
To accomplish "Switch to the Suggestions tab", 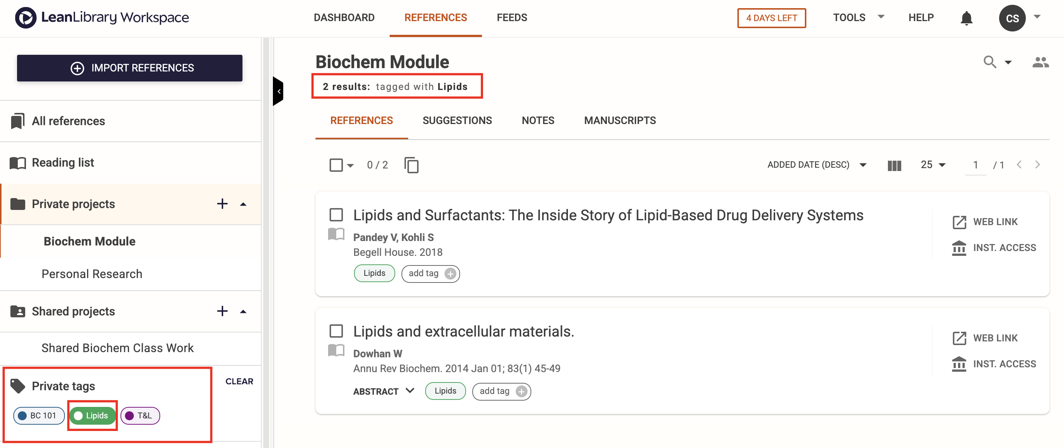I will pyautogui.click(x=457, y=120).
